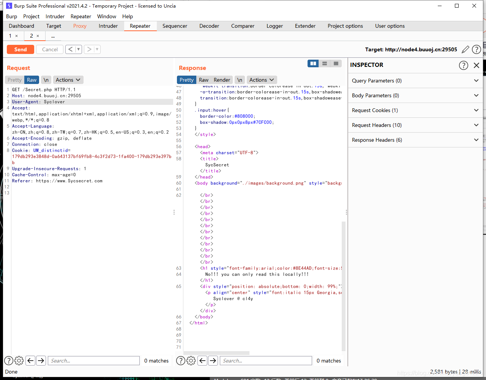This screenshot has height=380, width=486.
Task: Toggle request newline \n display
Action: pyautogui.click(x=46, y=80)
